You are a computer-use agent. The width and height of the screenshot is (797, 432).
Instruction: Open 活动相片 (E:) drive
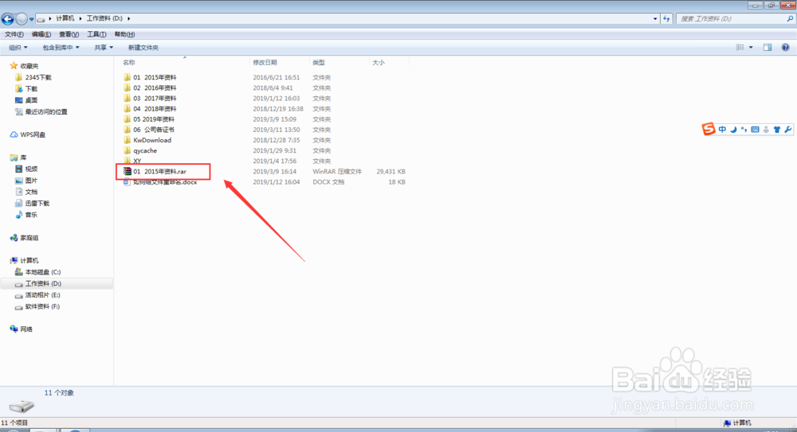coord(43,295)
